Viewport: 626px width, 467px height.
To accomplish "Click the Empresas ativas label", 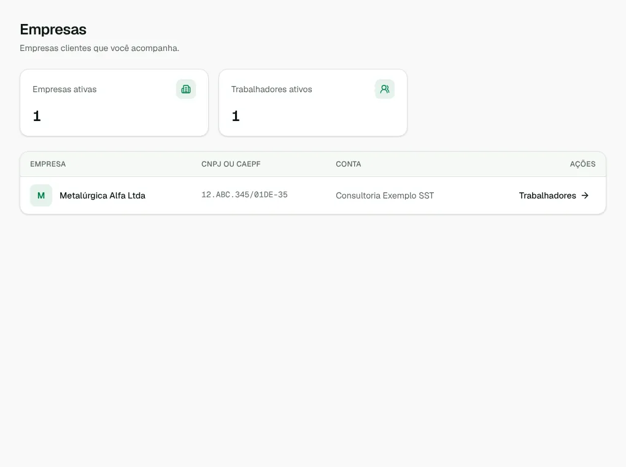I will (x=64, y=89).
